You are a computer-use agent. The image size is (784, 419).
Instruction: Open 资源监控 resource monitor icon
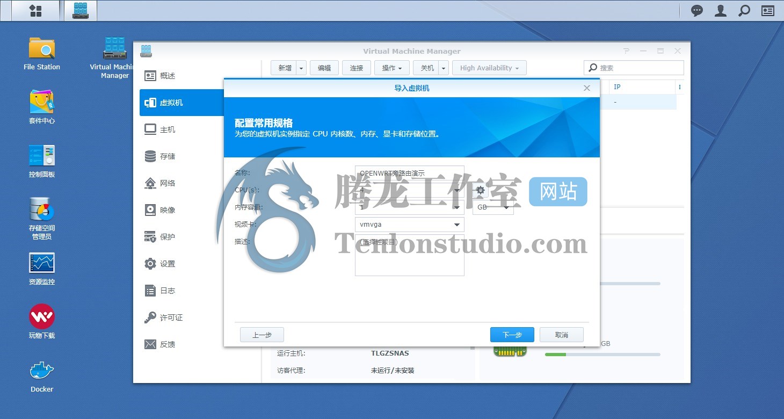[42, 269]
